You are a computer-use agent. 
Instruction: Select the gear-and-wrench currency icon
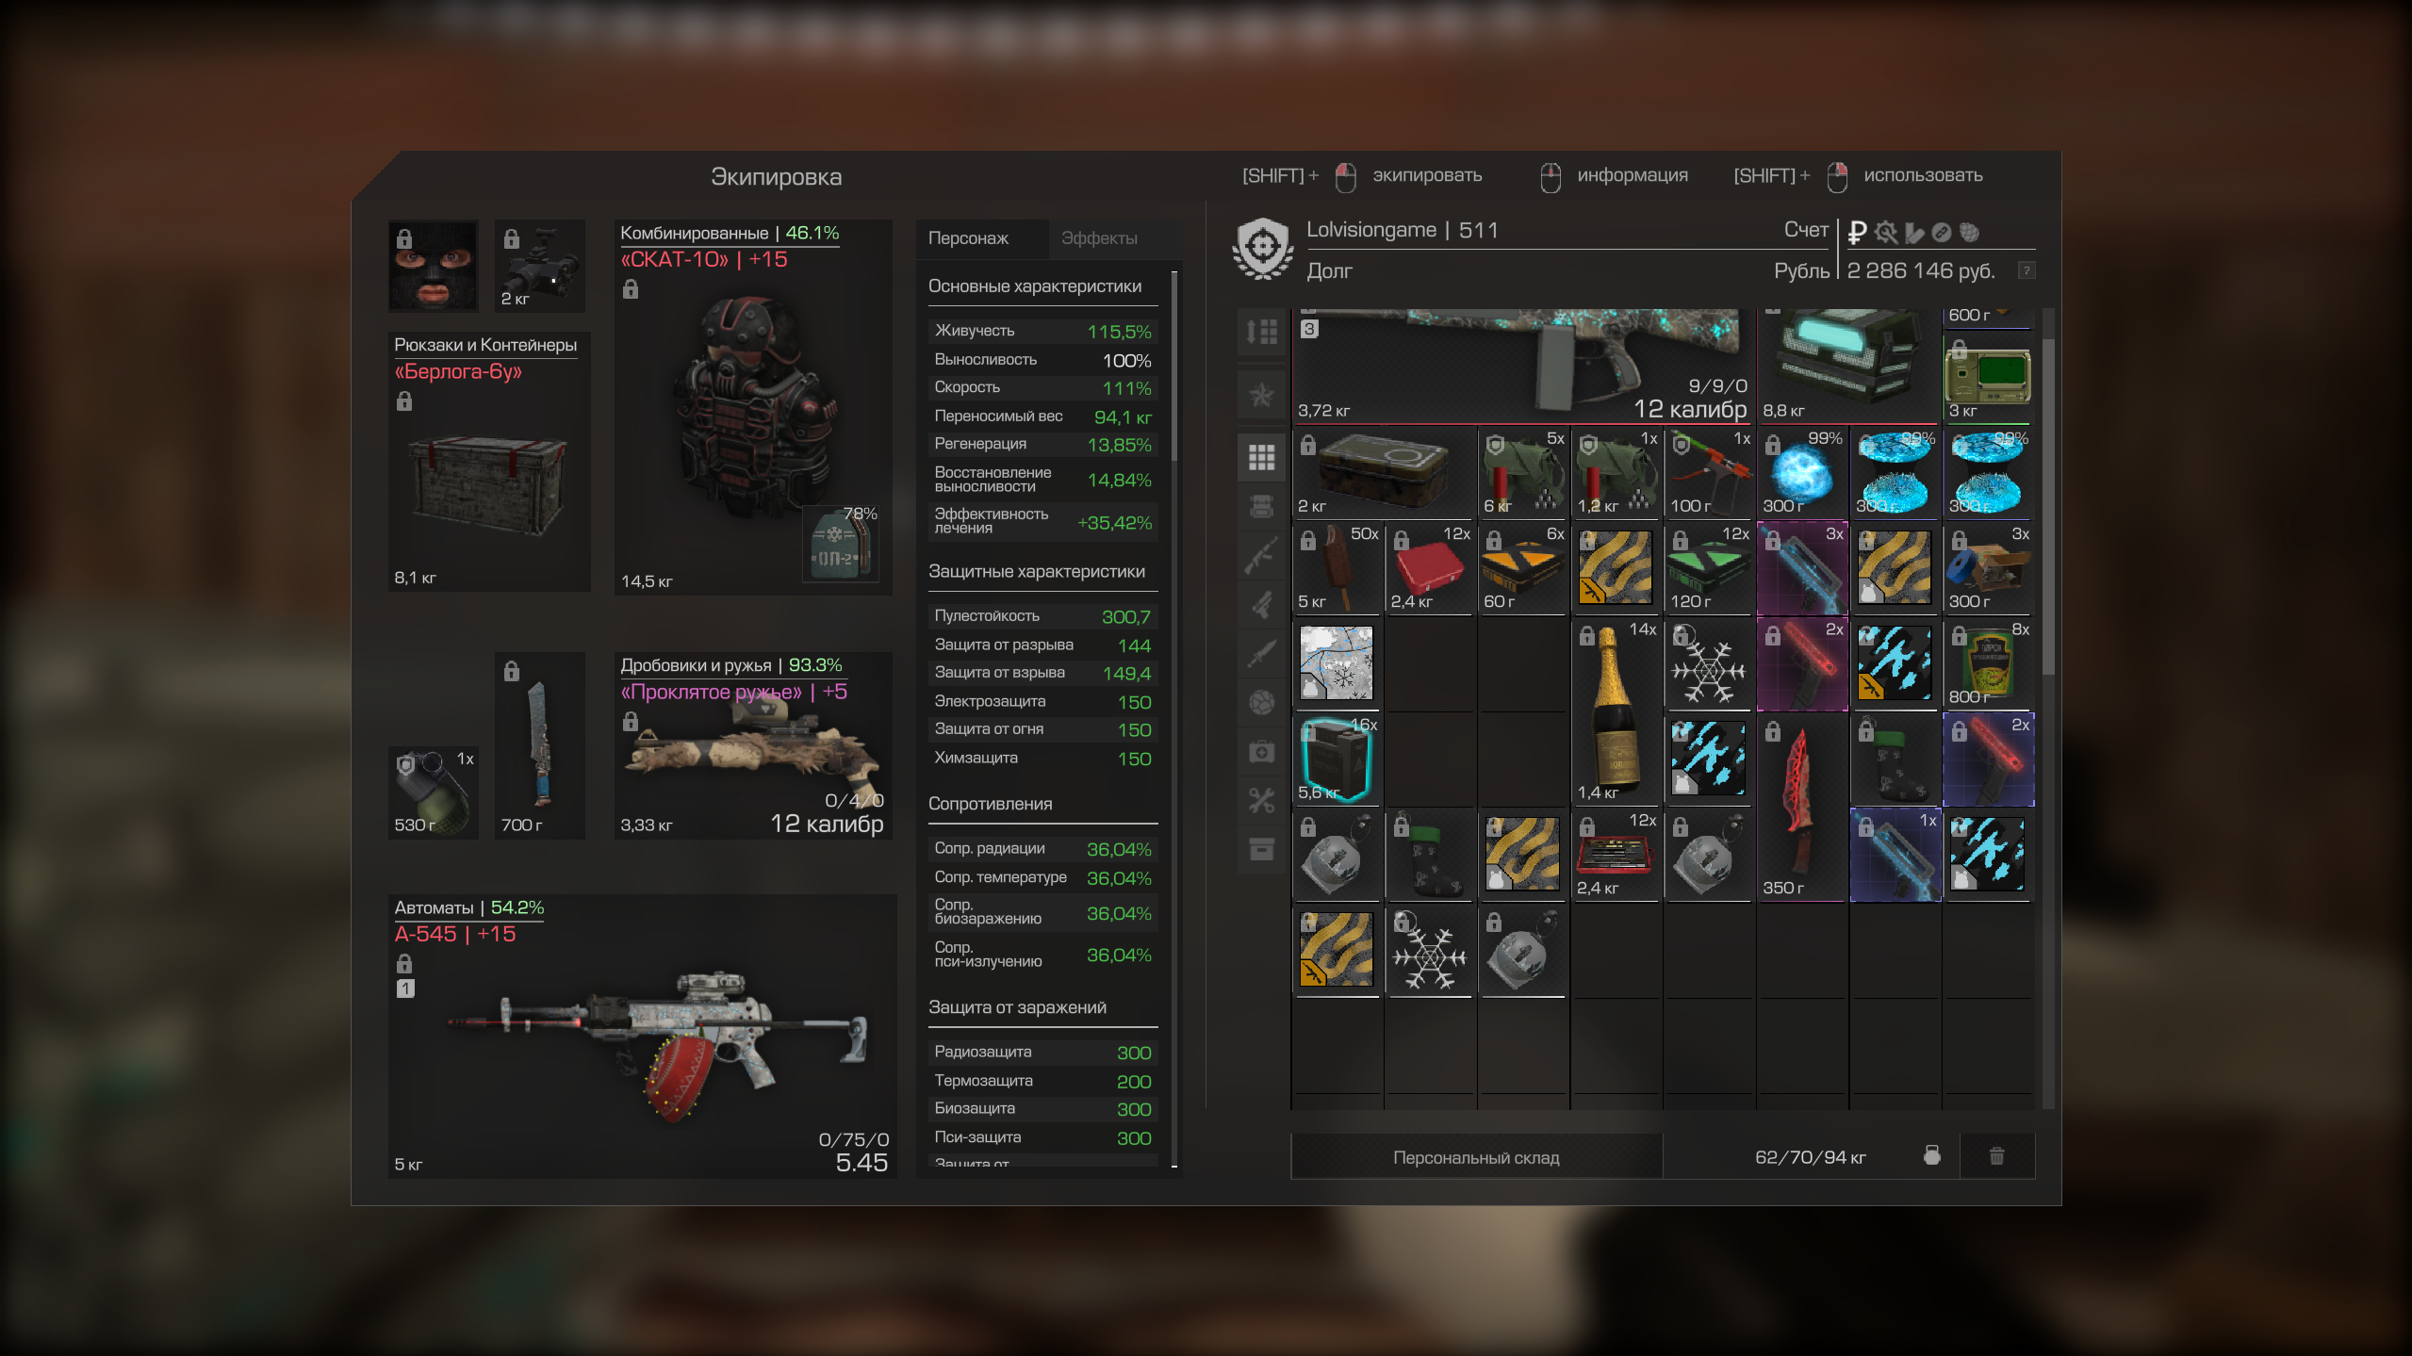[1886, 232]
